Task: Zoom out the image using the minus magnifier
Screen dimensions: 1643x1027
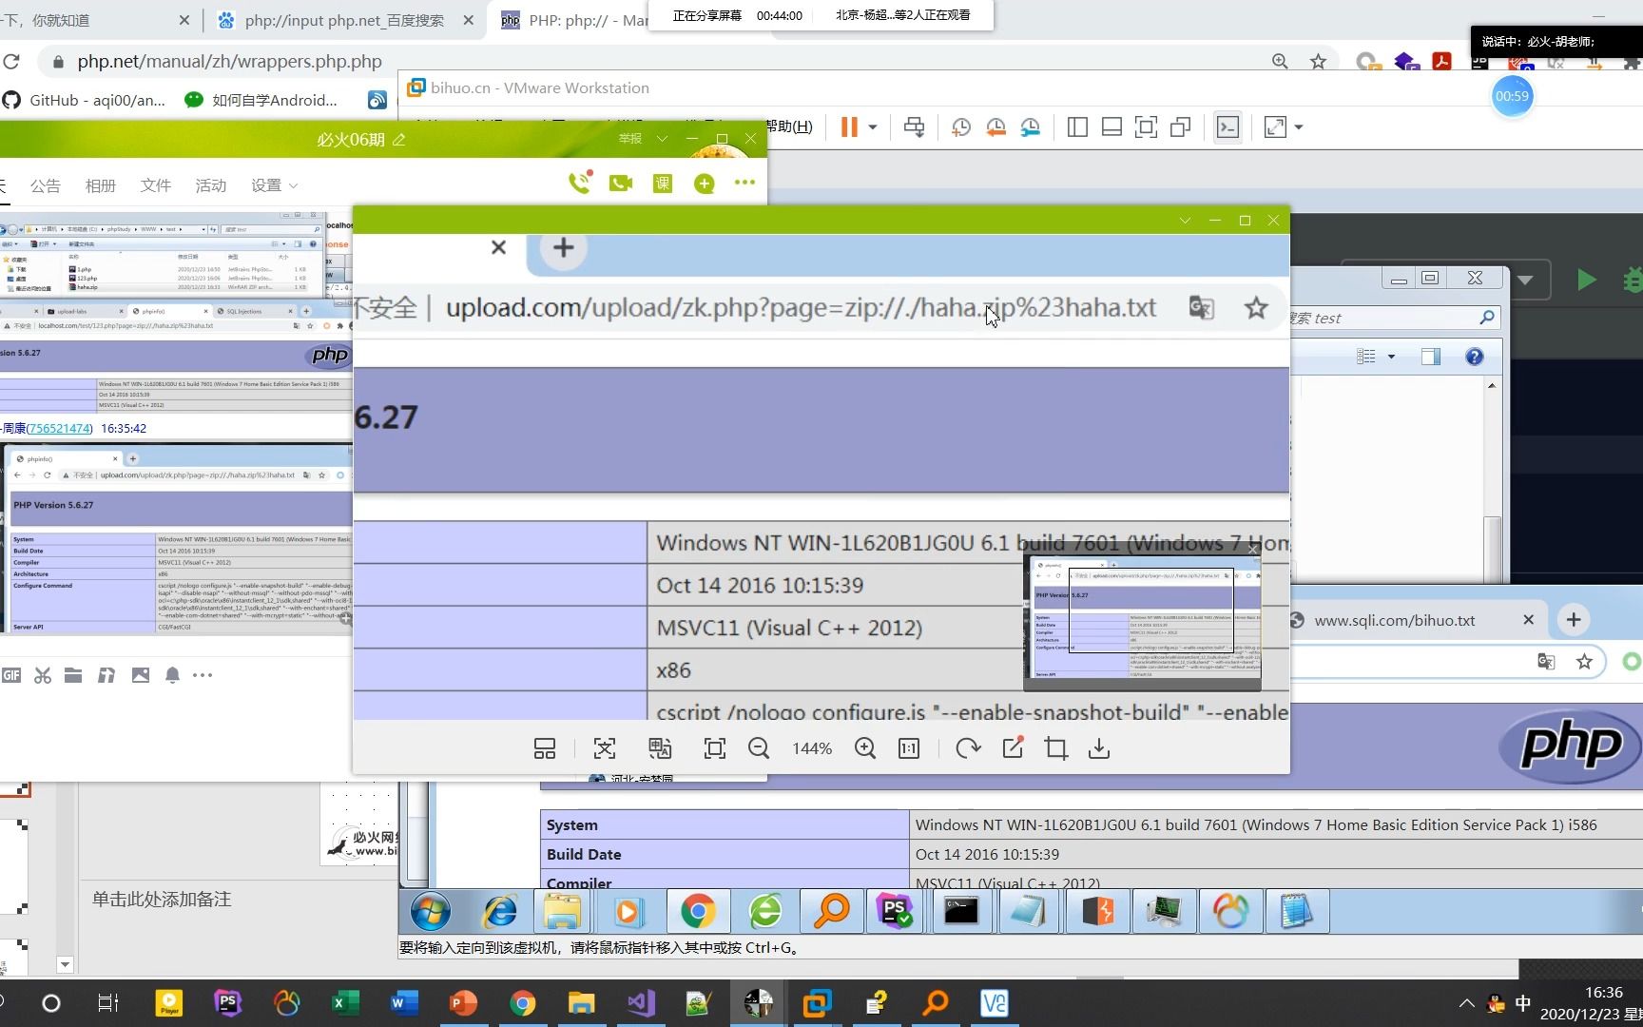Action: pos(759,749)
